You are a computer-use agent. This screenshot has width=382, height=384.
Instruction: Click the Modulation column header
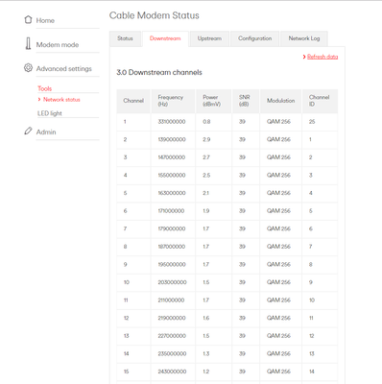[281, 101]
